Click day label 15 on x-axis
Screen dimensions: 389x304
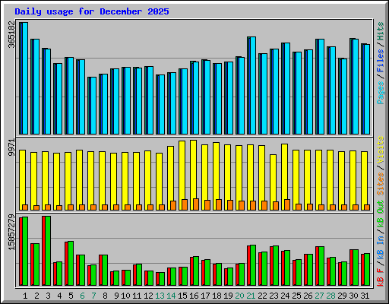182,296
